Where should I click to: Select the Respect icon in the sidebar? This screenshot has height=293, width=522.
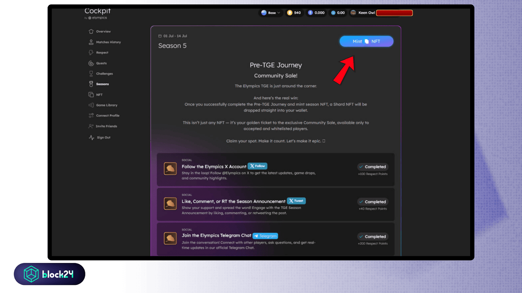tap(91, 53)
